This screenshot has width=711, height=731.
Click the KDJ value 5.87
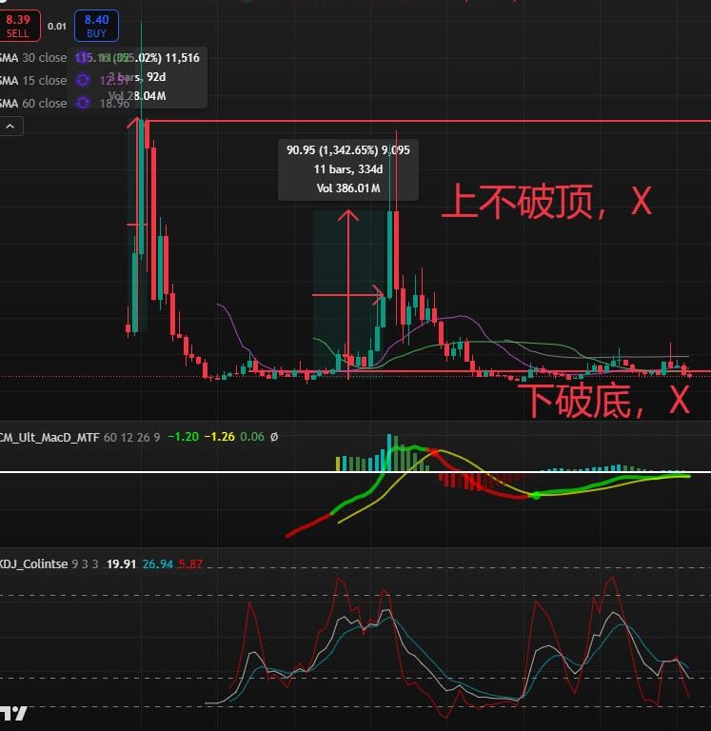pos(190,564)
